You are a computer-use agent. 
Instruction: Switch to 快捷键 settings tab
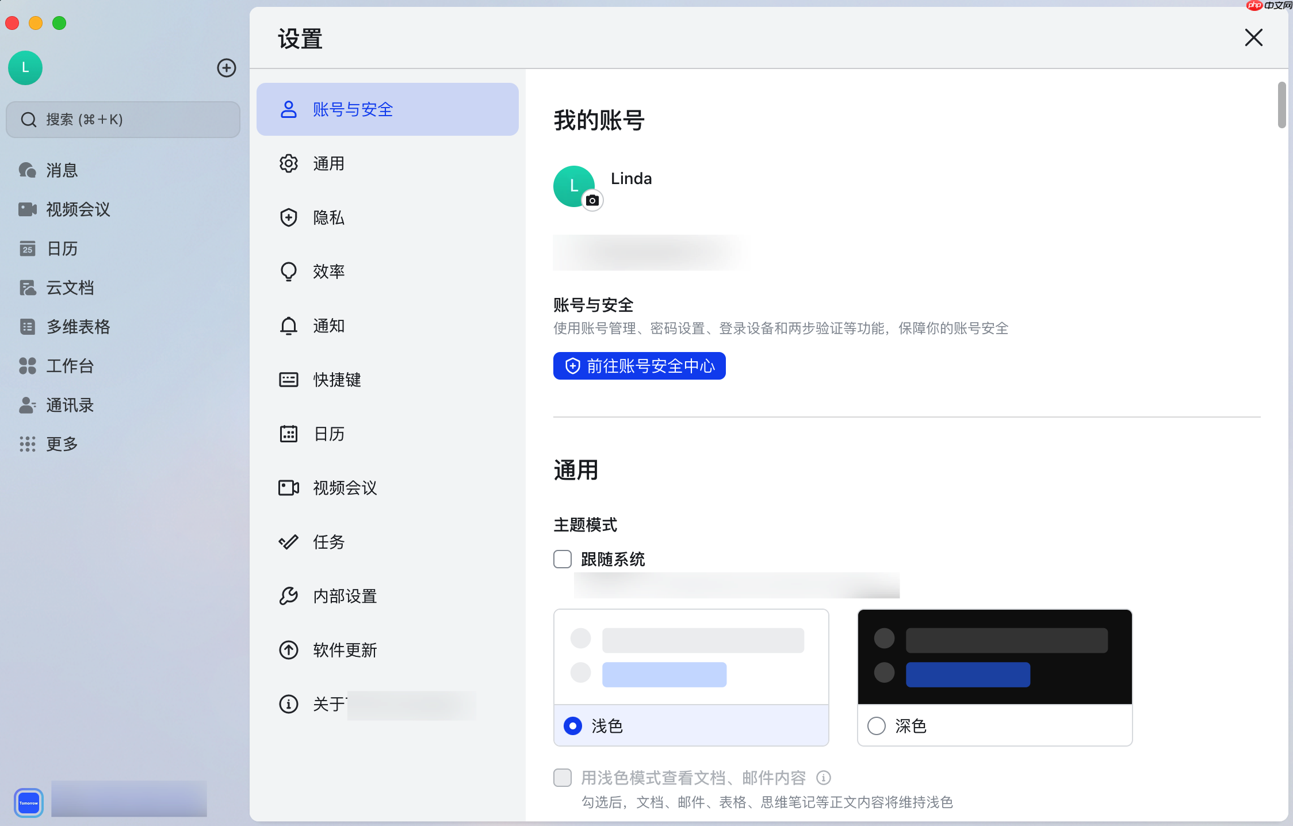click(336, 380)
